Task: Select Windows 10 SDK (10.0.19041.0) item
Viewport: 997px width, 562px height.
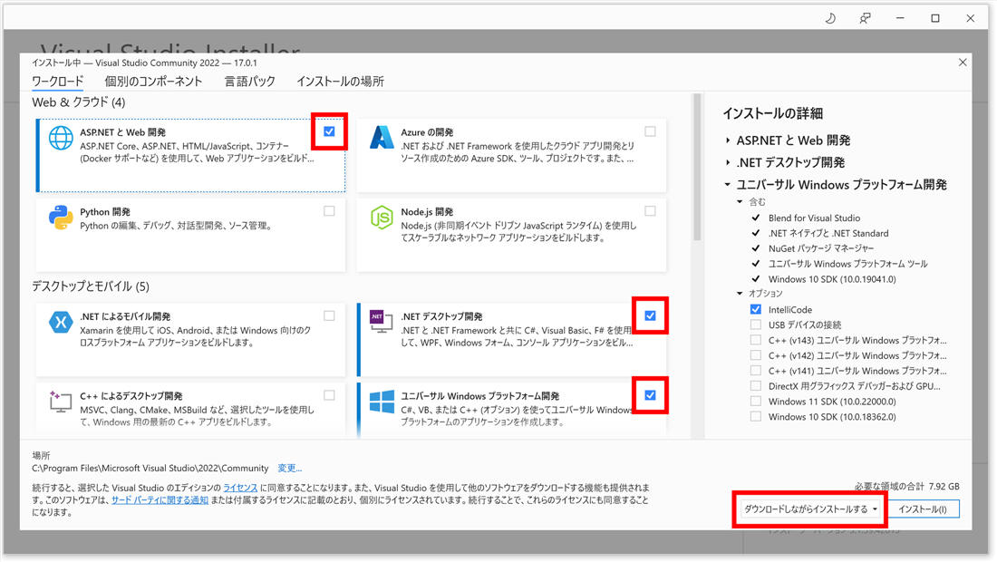Action: tap(832, 279)
